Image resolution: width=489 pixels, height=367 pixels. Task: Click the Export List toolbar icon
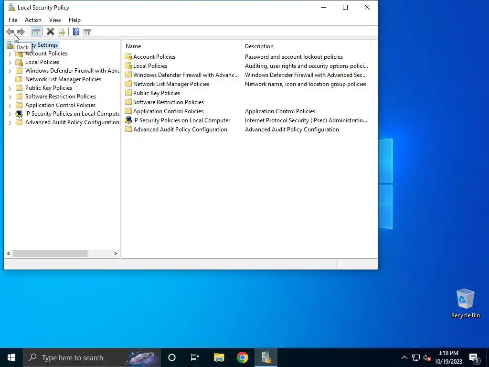pyautogui.click(x=62, y=32)
